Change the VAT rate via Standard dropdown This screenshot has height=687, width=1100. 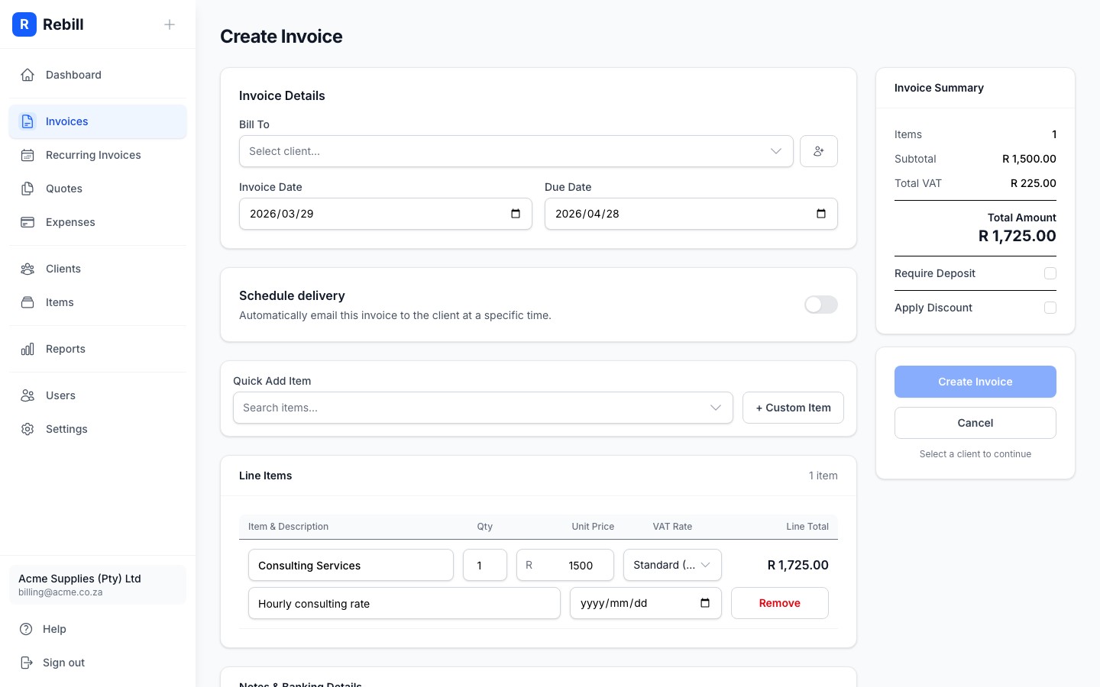point(671,565)
